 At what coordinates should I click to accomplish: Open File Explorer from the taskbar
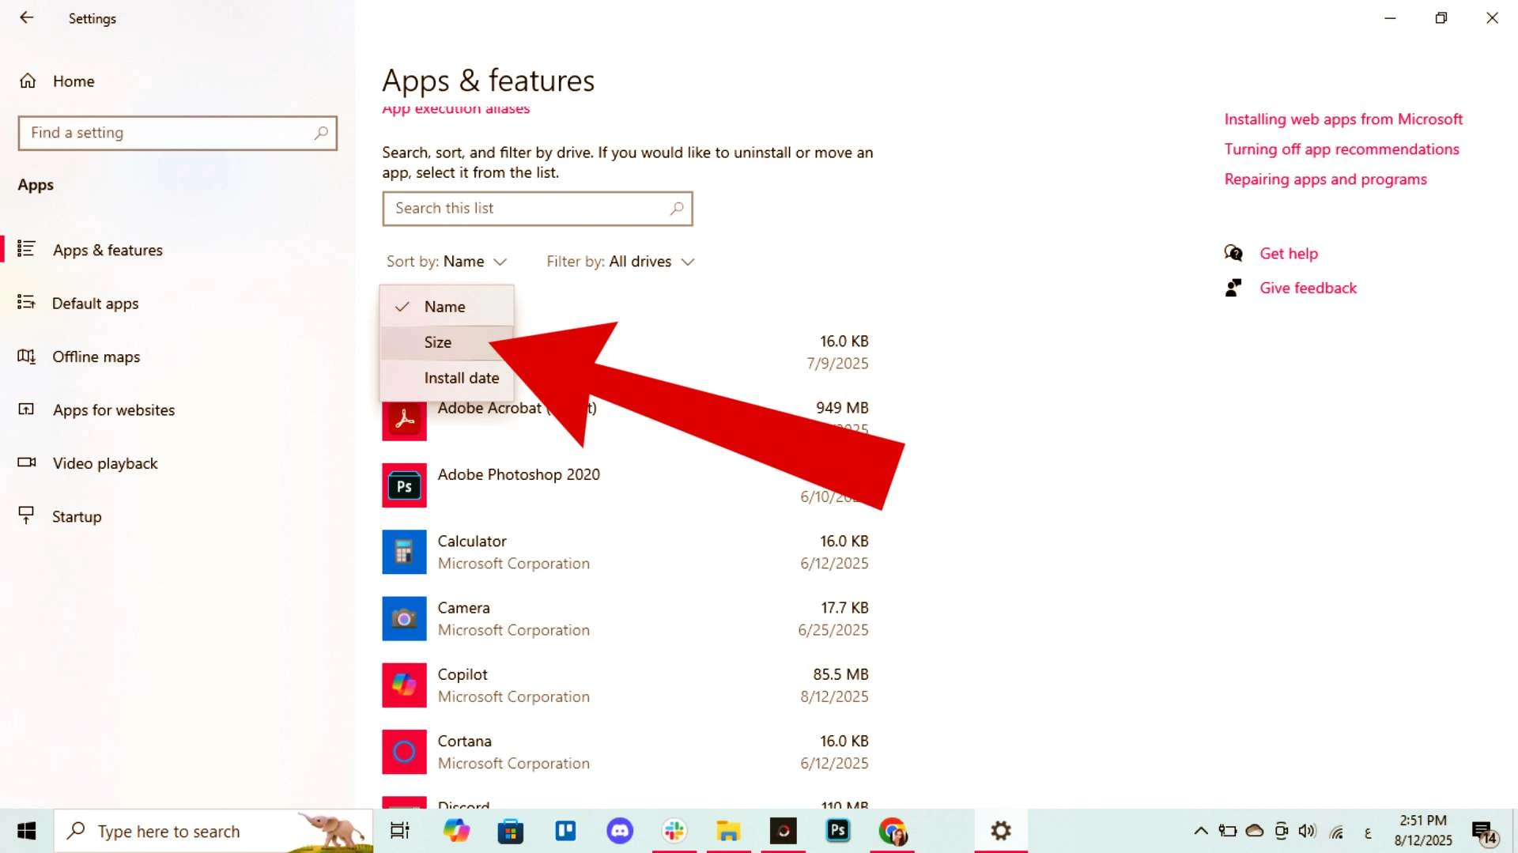click(728, 831)
